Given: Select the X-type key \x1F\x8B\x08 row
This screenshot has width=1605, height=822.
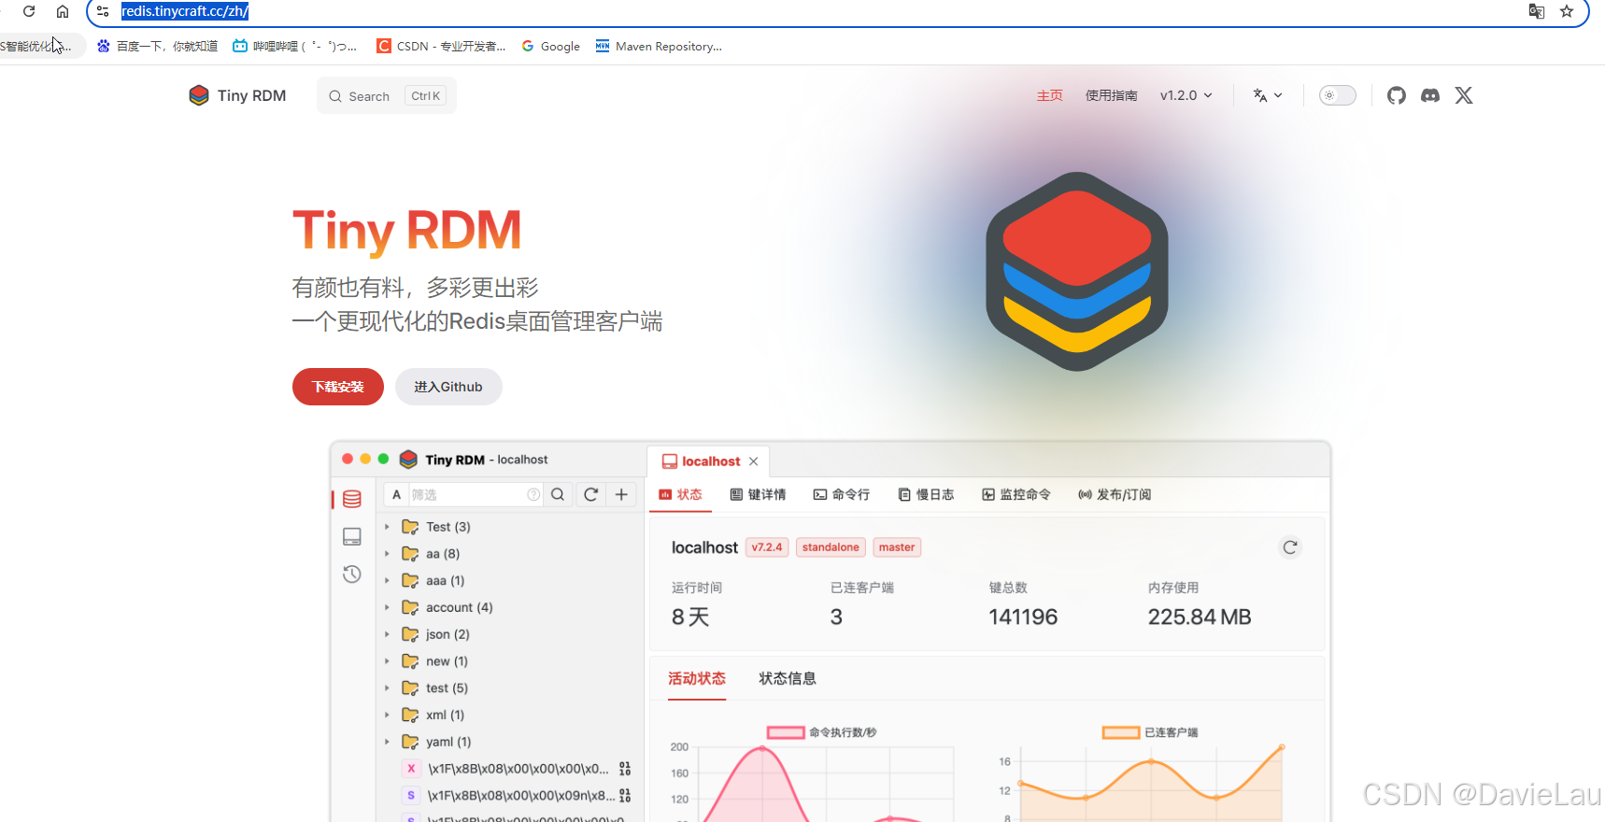Looking at the screenshot, I should 511,769.
